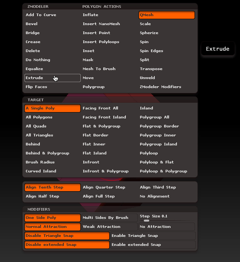Select Polygroup All target
Viewport: 240px width, 262px height.
167,117
